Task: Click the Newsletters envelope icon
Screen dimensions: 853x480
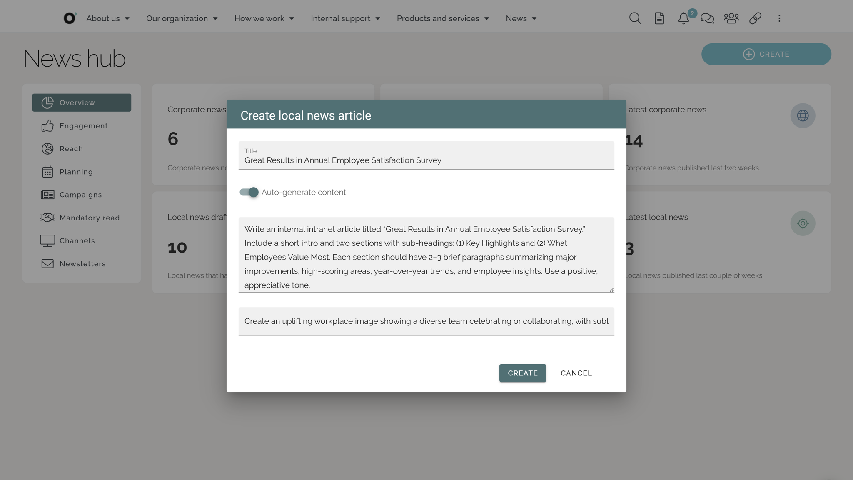Action: click(x=47, y=264)
